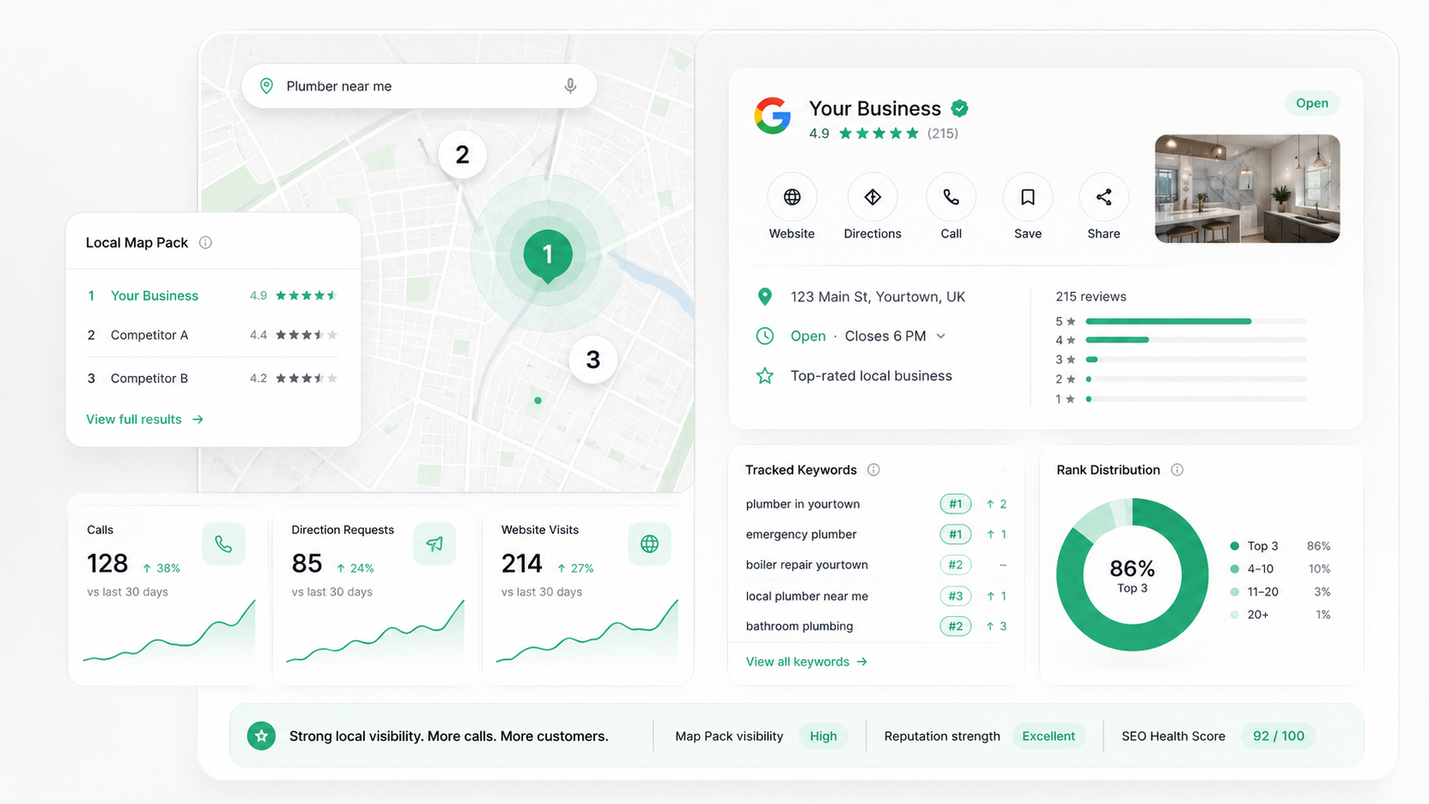Image resolution: width=1429 pixels, height=804 pixels.
Task: Select the Competitor B row
Action: coord(213,379)
